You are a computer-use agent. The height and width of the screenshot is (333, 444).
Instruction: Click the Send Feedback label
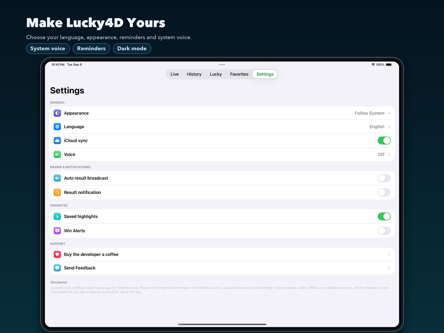80,268
